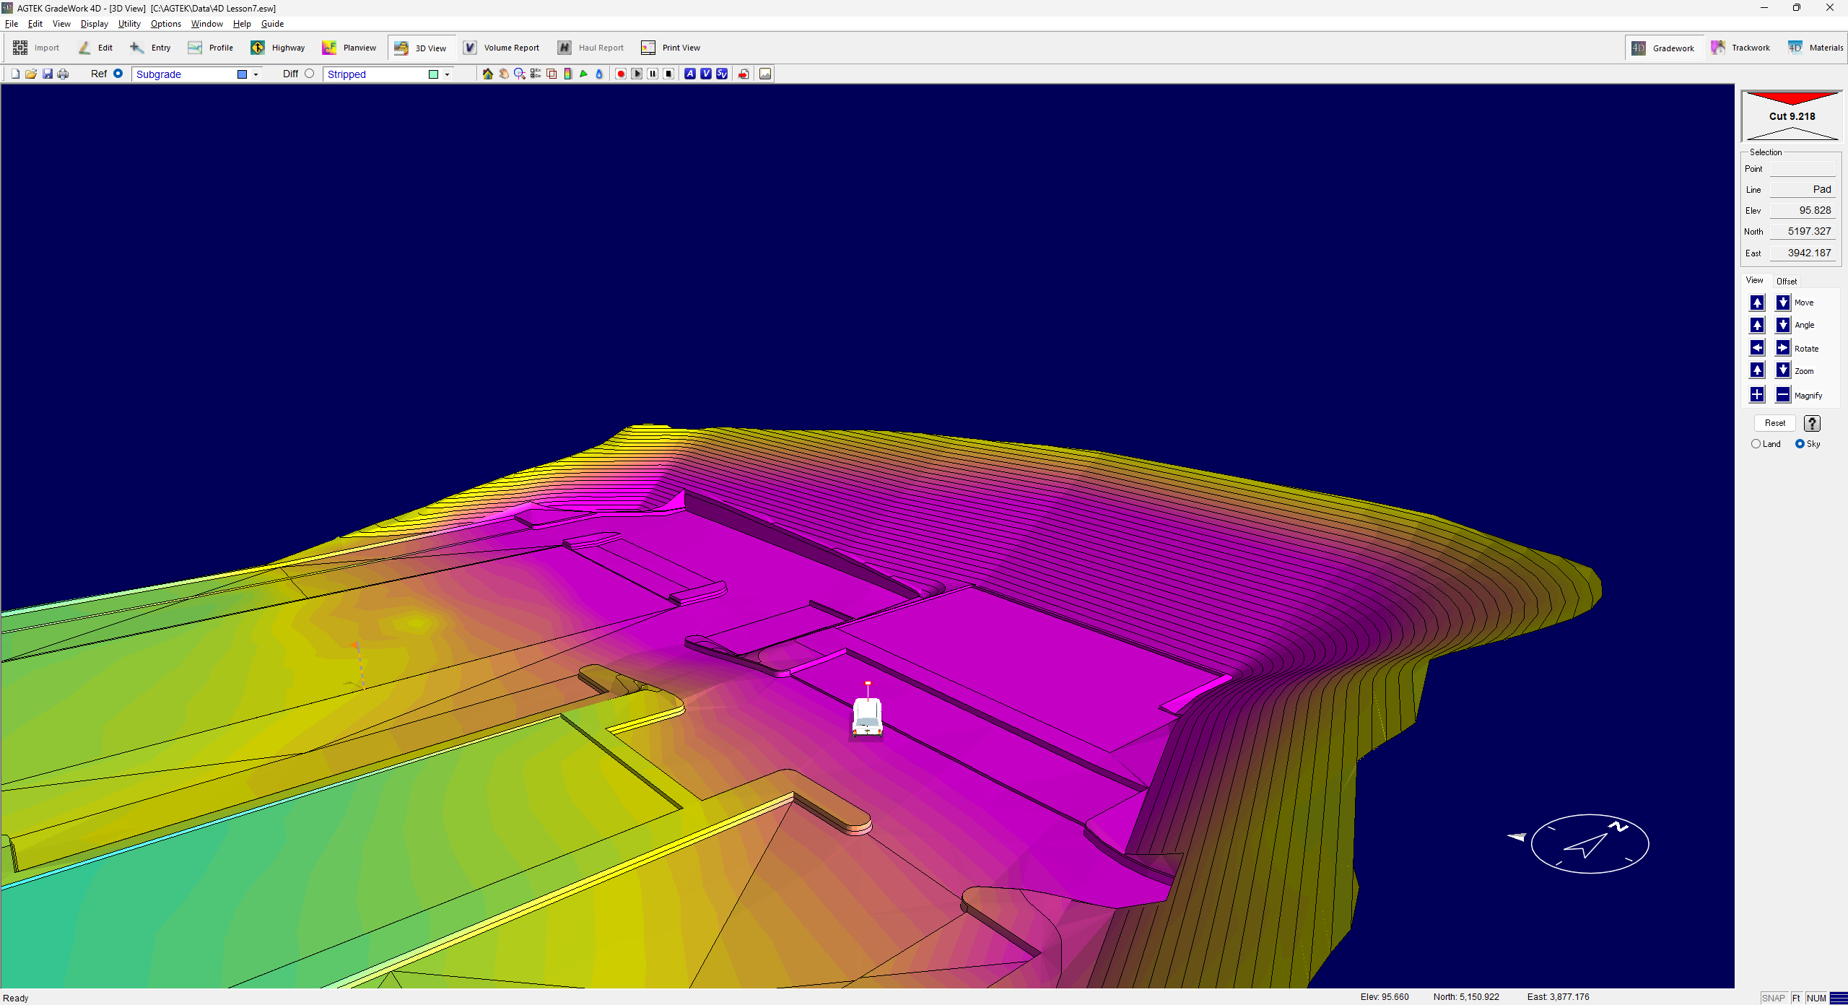The width and height of the screenshot is (1848, 1005).
Task: Click the water drop icon
Action: [599, 74]
